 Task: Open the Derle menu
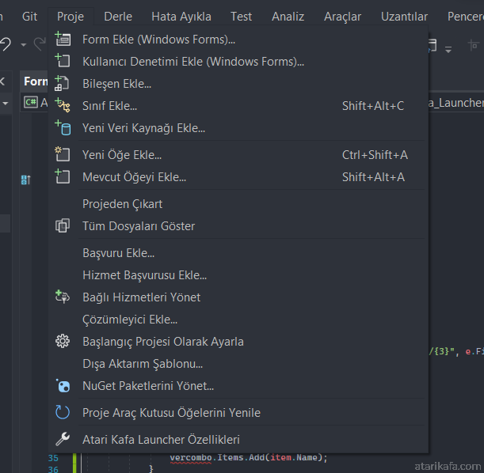click(118, 17)
